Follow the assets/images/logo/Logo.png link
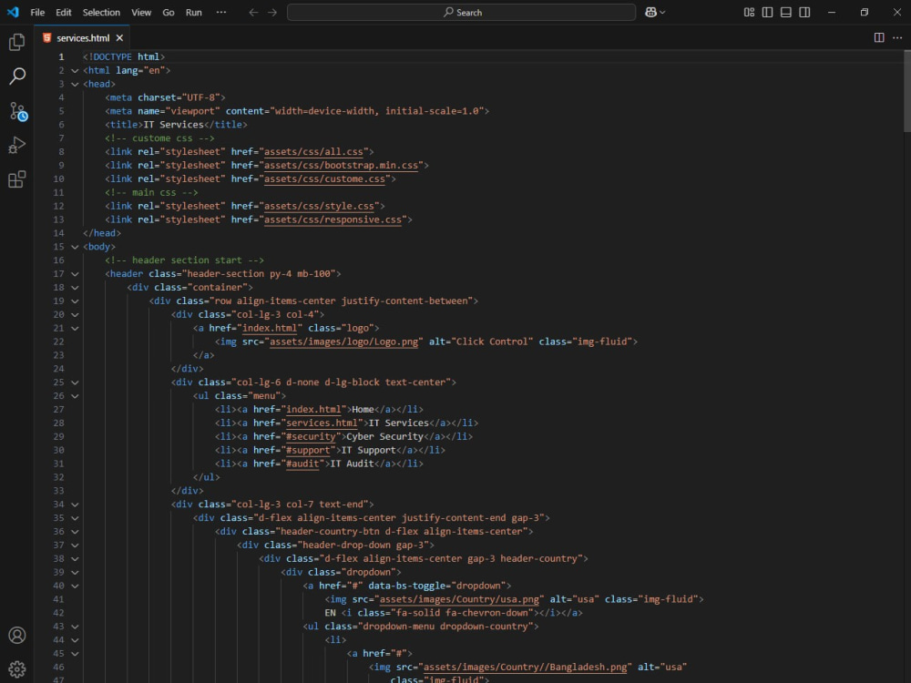Viewport: 911px width, 683px height. point(344,341)
